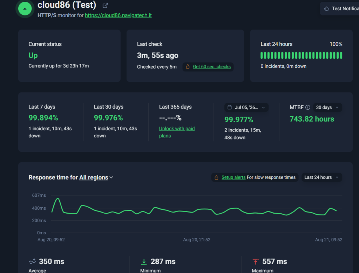Click the 0 incidents, 0m down text
The height and width of the screenshot is (273, 359).
coord(283,66)
